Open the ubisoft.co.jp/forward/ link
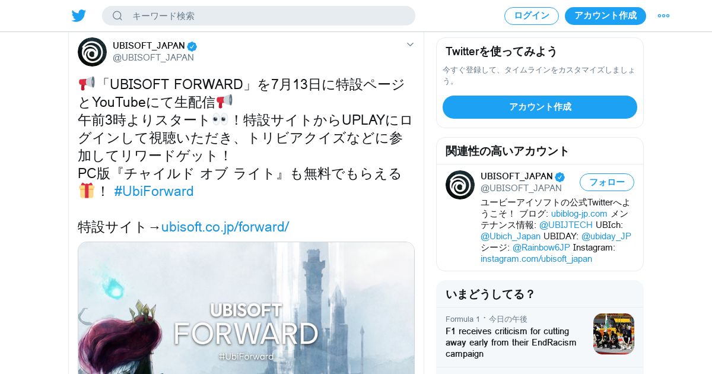This screenshot has height=374, width=712. 225,227
